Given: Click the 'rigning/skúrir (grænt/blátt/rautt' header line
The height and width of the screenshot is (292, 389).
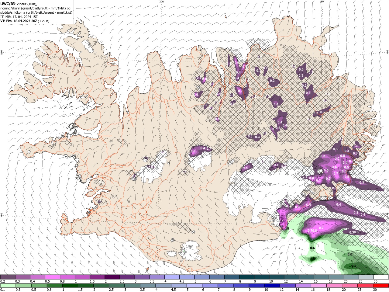Looking at the screenshot, I should click(36, 8).
